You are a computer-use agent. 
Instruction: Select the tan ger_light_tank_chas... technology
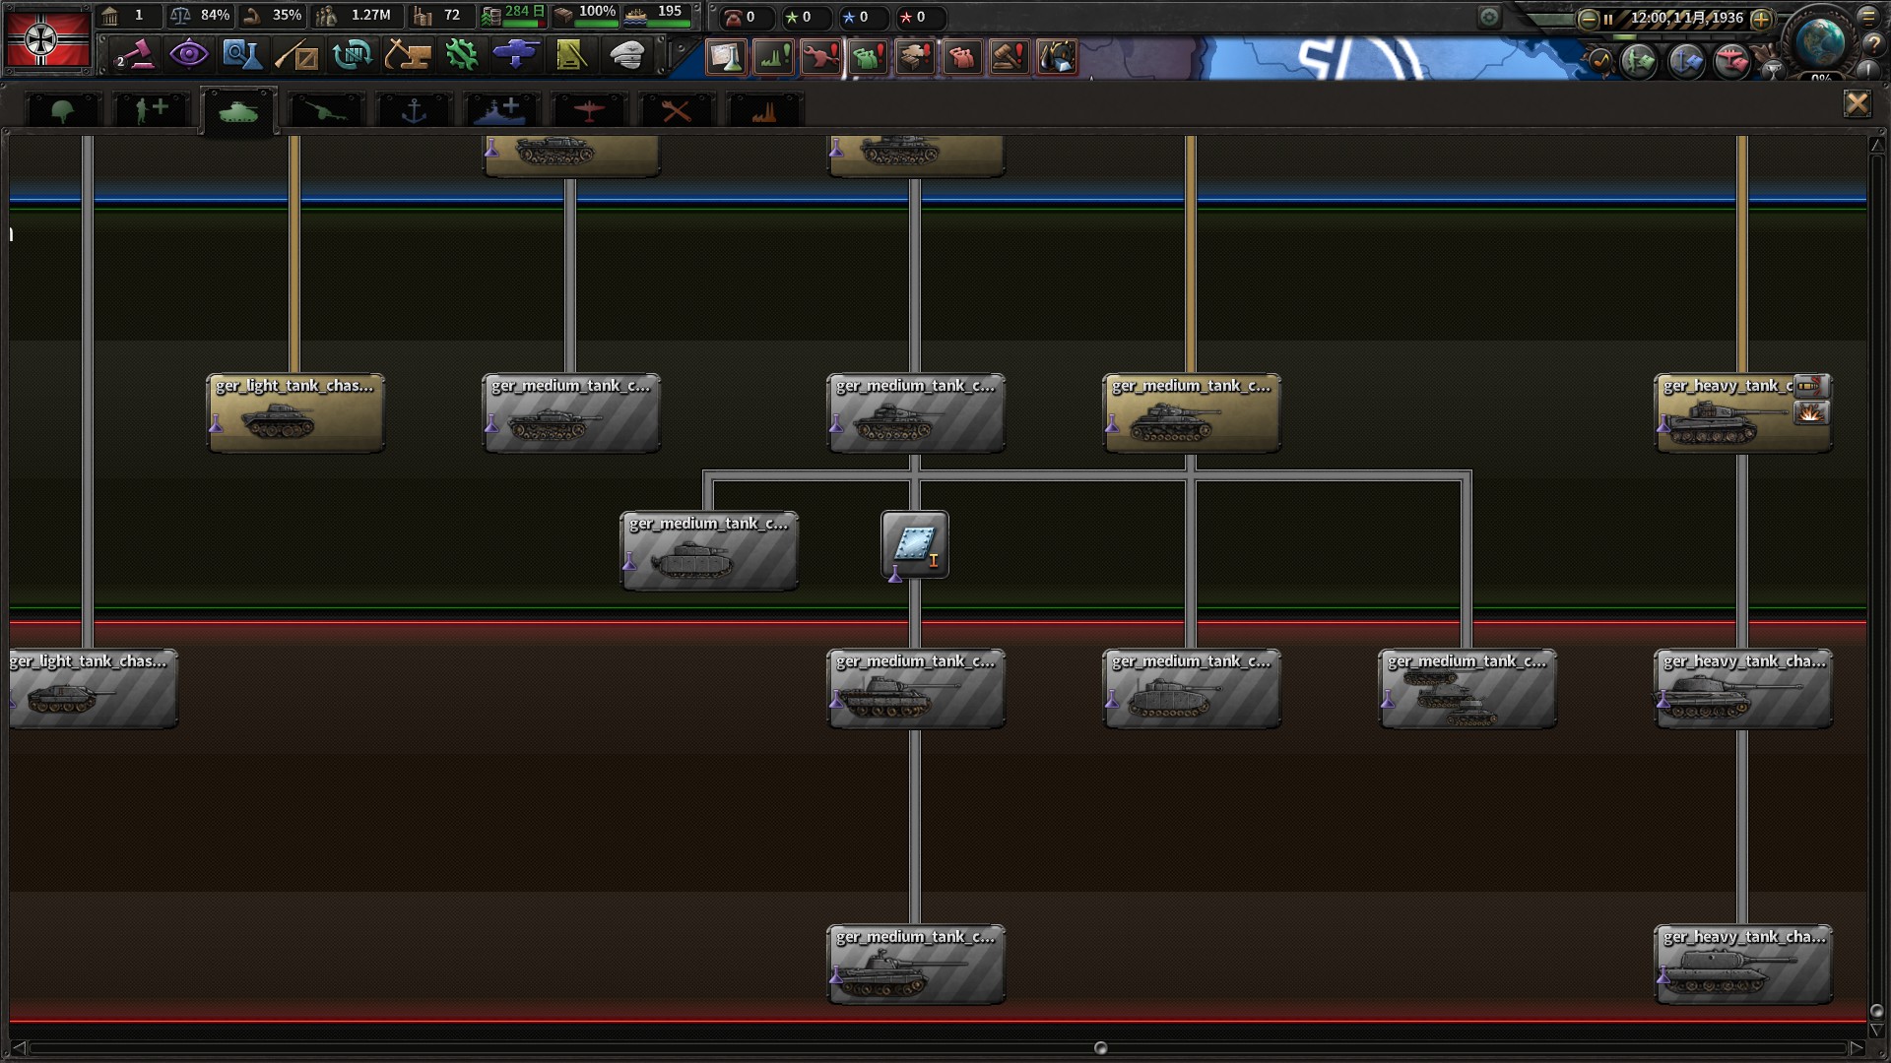click(295, 413)
